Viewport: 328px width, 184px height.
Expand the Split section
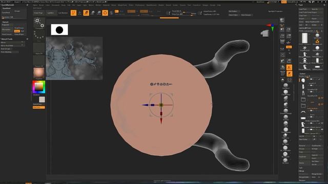301,168
